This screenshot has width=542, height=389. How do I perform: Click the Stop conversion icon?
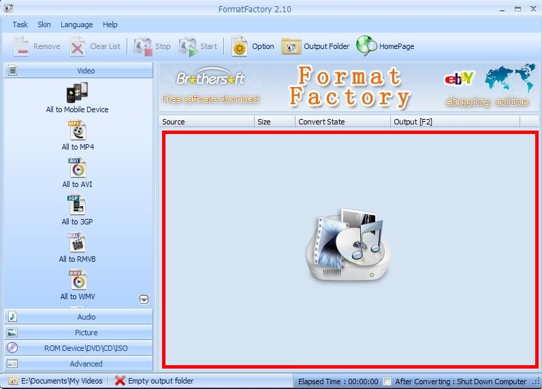pyautogui.click(x=143, y=46)
